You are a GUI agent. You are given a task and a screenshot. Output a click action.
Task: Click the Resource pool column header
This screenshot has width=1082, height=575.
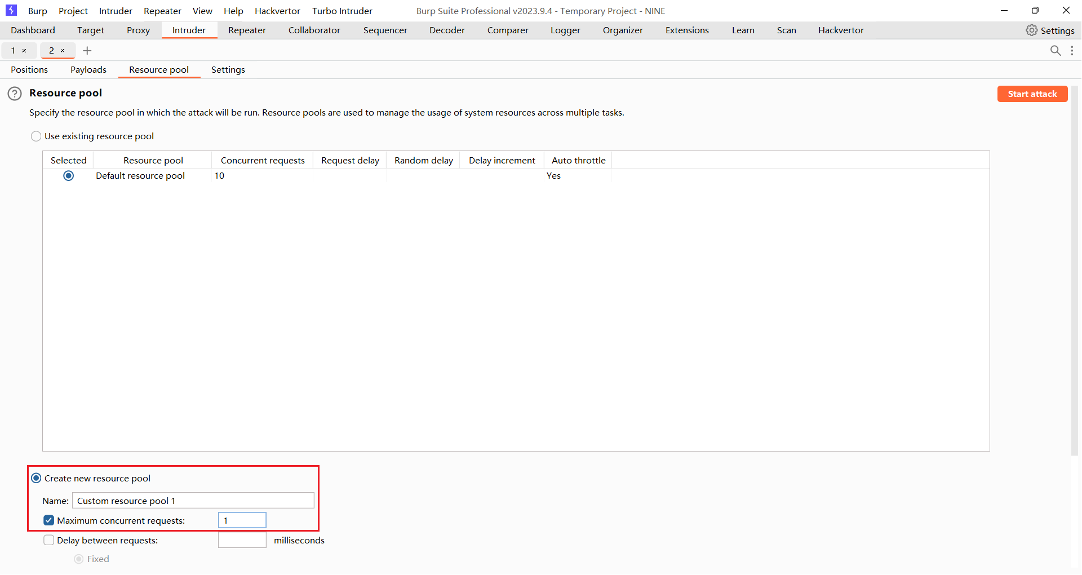click(153, 160)
